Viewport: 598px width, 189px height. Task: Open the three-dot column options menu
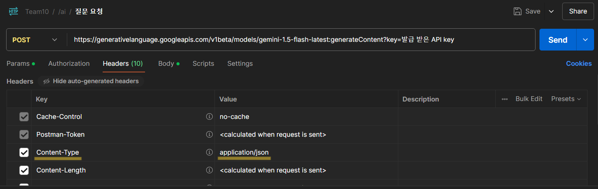pyautogui.click(x=505, y=99)
